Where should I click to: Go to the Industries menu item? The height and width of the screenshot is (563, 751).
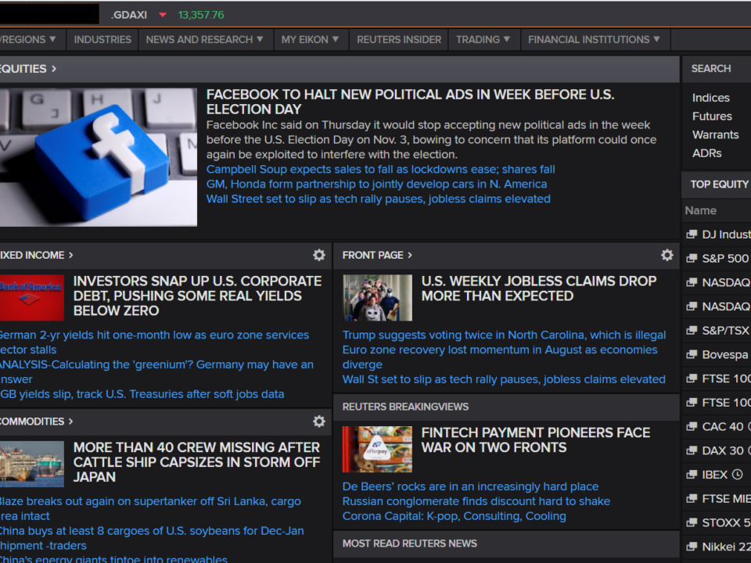102,39
